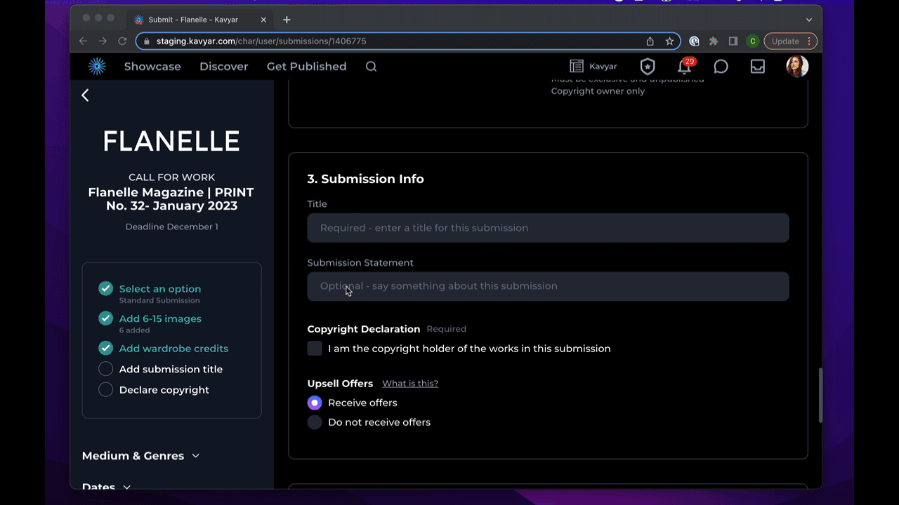Screen dimensions: 899x505
Task: Expand Medium & Genres section
Action: (x=141, y=456)
